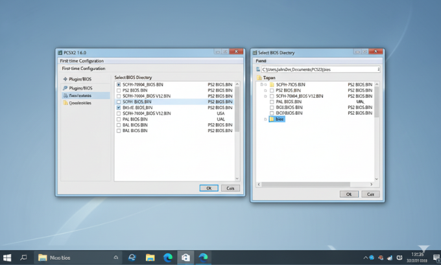Click the bios folder icon in tree
This screenshot has width=441, height=265.
coord(272,119)
